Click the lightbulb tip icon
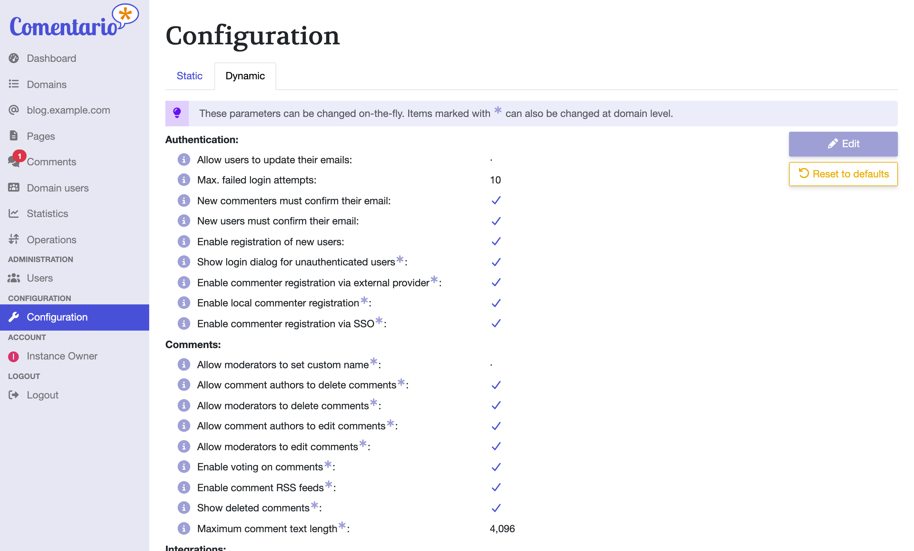 click(x=177, y=113)
